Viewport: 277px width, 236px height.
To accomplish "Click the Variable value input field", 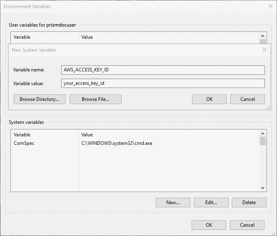I will pos(163,83).
